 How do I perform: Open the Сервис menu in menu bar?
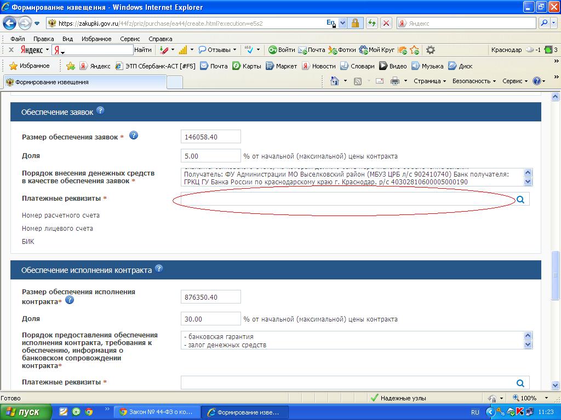click(130, 39)
